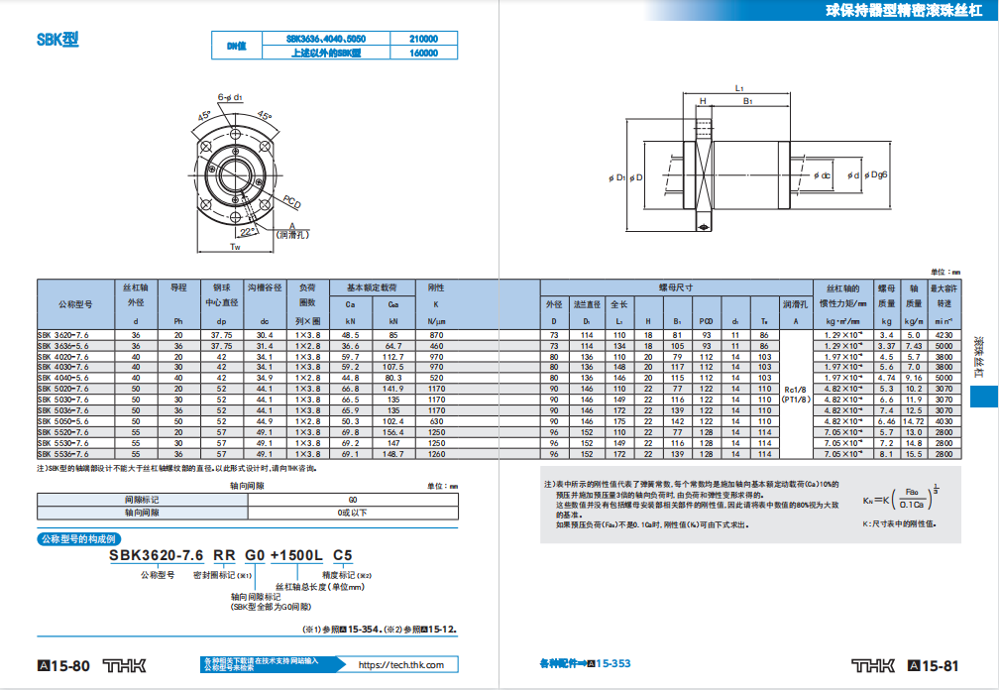Click the 球保持器型精密滚珠丝杠 header title
Viewport: 999px width, 690px height.
tap(904, 10)
